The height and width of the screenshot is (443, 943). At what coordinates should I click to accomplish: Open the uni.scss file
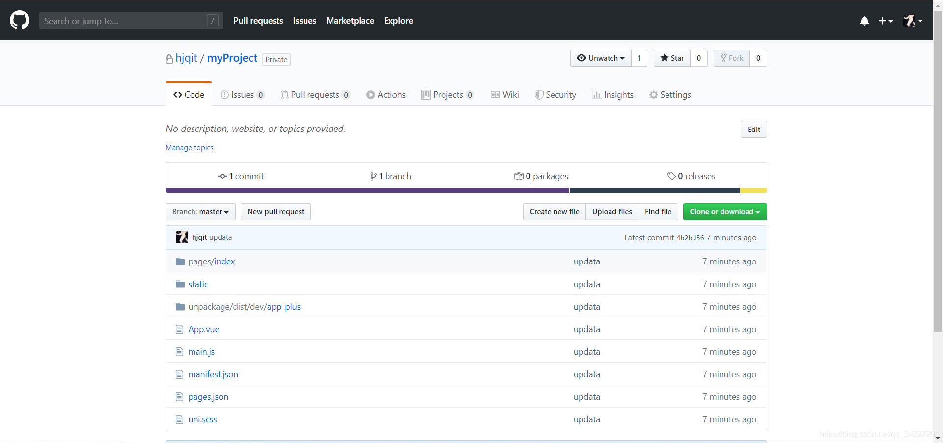(x=202, y=419)
